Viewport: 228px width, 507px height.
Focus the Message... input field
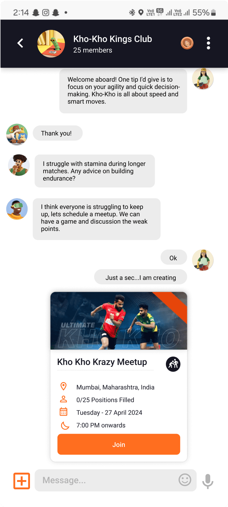tap(116, 480)
